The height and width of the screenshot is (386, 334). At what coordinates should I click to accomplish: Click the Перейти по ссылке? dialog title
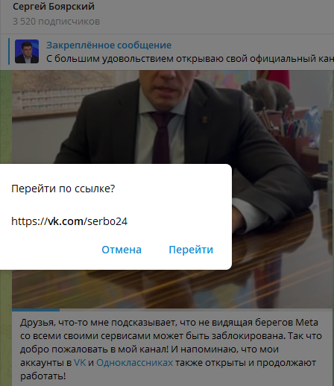[63, 189]
